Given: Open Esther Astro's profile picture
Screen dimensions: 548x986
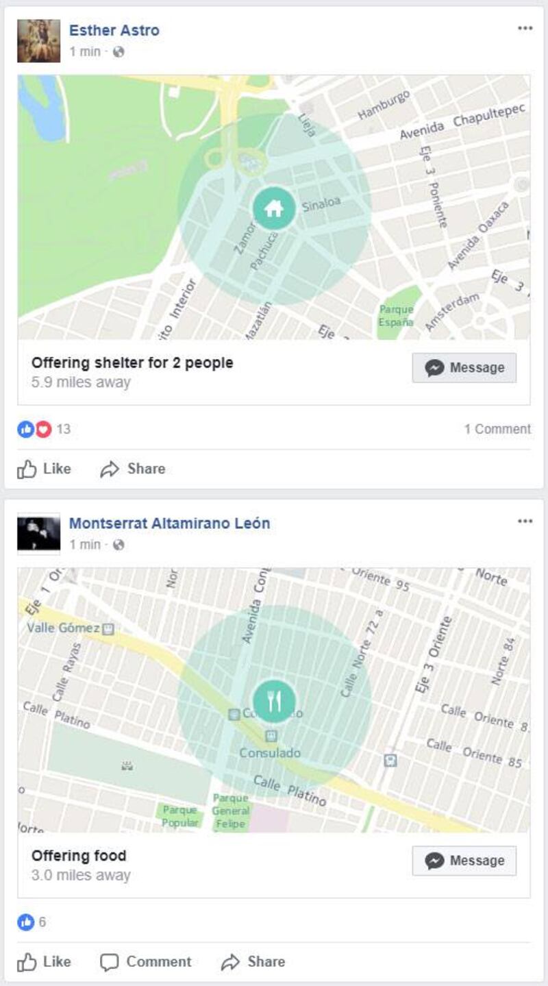Looking at the screenshot, I should pos(38,40).
